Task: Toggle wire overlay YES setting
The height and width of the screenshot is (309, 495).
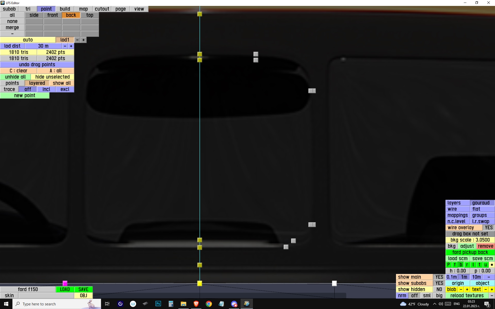Action: (489, 228)
